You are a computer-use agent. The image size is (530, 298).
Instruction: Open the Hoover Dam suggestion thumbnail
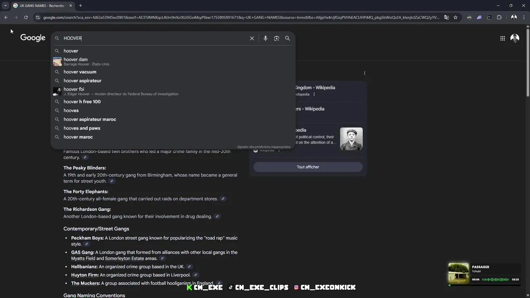coord(57,61)
